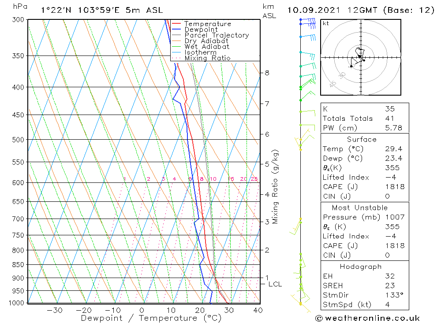Click the Wet Adiabat legend label
The image size is (441, 323).
[x=207, y=47]
